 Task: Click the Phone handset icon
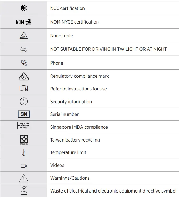[24, 63]
